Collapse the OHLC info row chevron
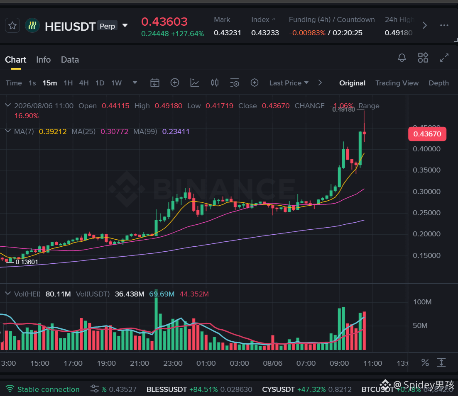This screenshot has width=458, height=396. coord(8,105)
